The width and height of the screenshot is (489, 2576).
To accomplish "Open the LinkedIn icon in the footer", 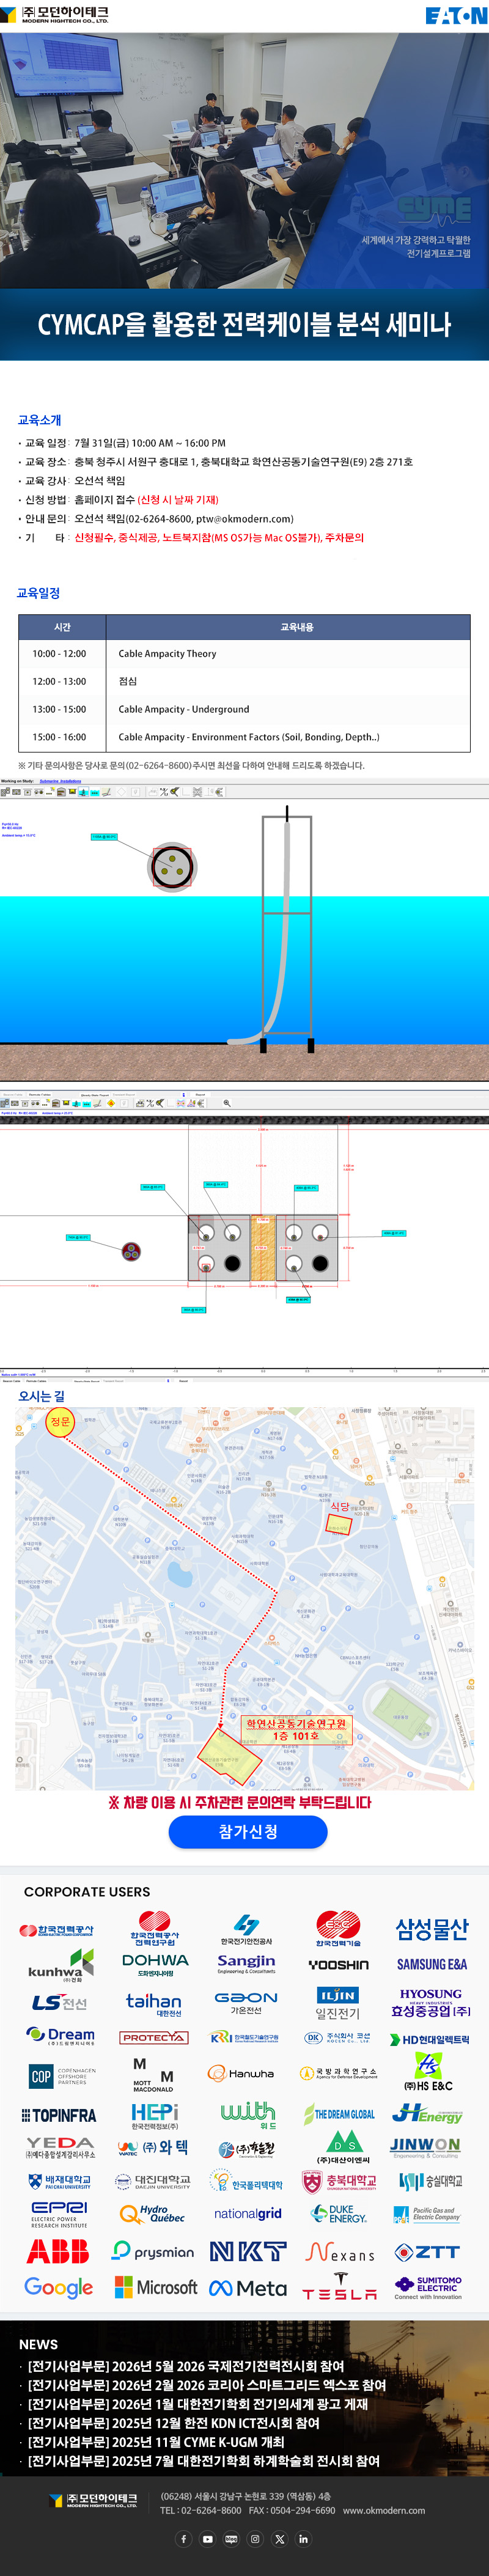I will tap(303, 2538).
